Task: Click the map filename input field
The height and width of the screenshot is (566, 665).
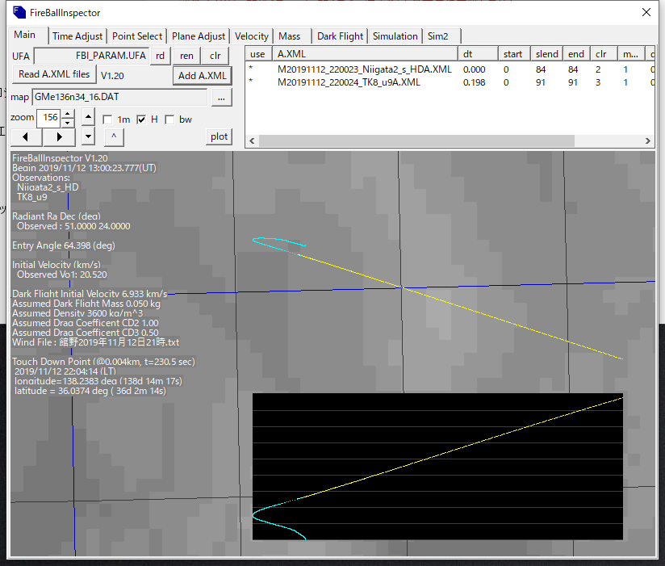Action: coord(119,97)
